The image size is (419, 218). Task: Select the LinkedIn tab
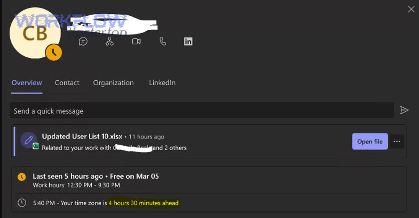162,83
